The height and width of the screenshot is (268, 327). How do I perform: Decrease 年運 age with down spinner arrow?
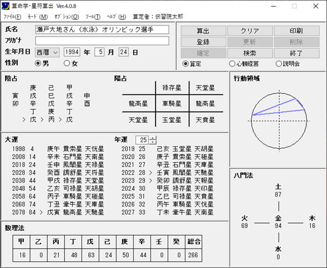[x=153, y=142]
